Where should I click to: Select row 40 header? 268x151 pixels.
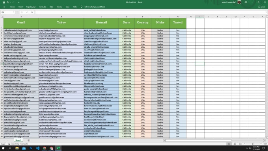click(x=2, y=136)
